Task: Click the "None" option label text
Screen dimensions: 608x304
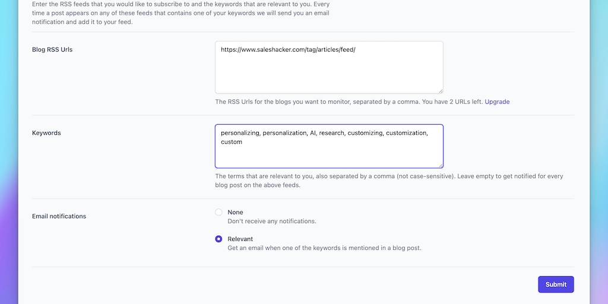Action: pyautogui.click(x=235, y=212)
